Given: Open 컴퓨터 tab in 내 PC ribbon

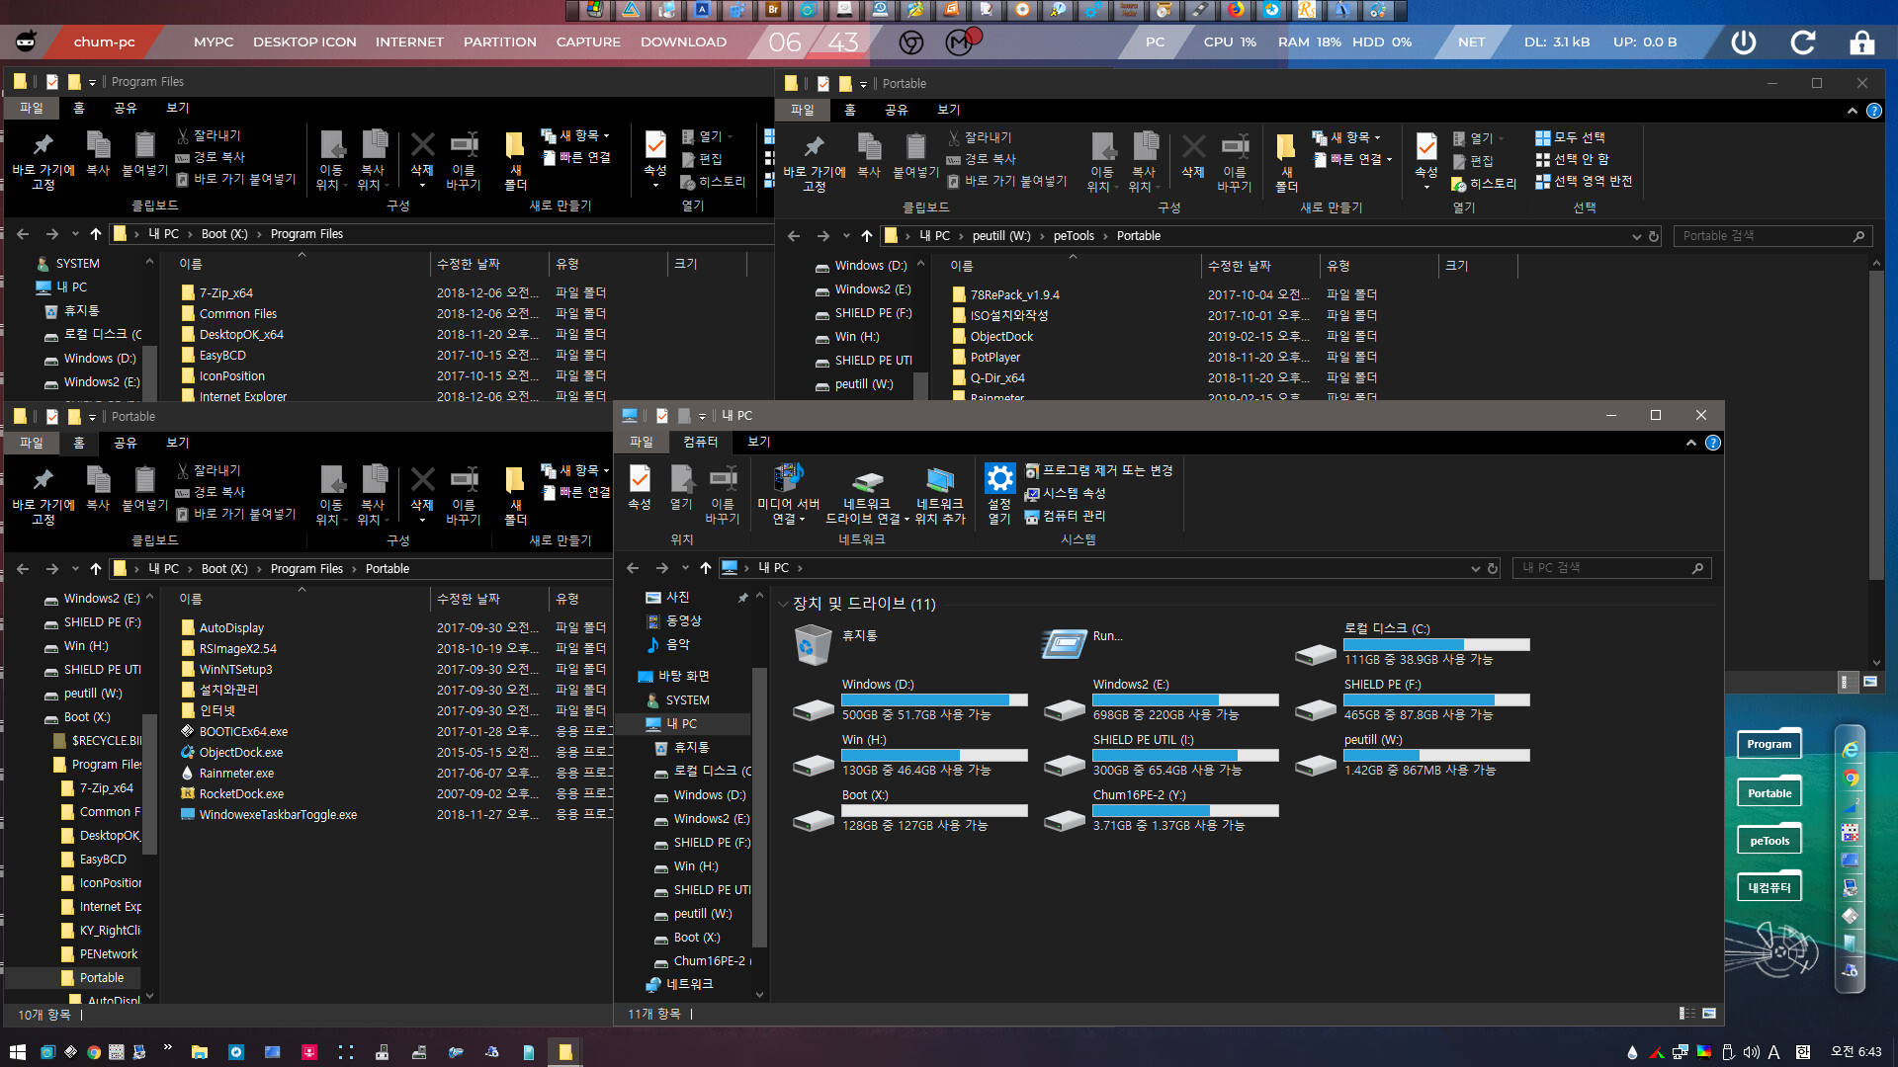Looking at the screenshot, I should 700,442.
